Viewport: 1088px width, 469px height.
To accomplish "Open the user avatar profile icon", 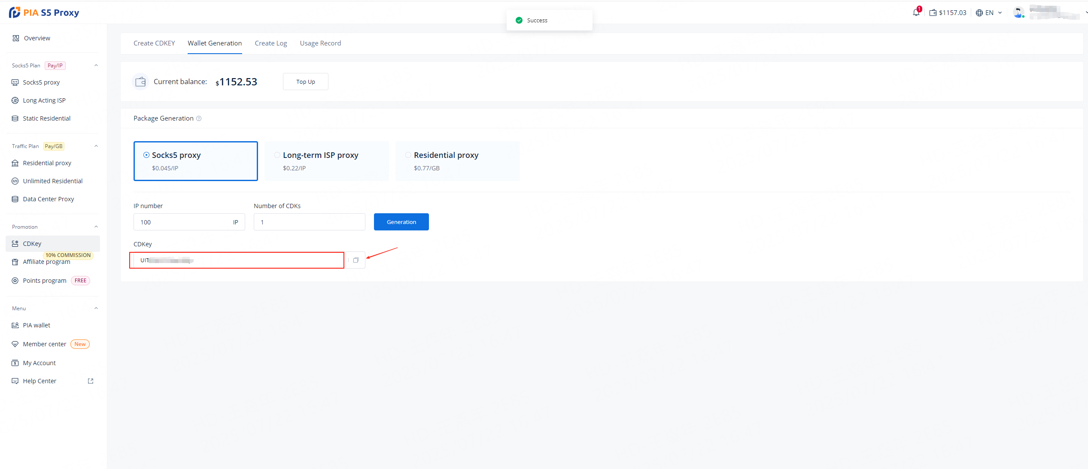I will tap(1018, 12).
